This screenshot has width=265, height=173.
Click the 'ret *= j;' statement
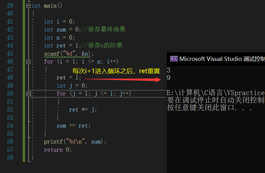83,110
